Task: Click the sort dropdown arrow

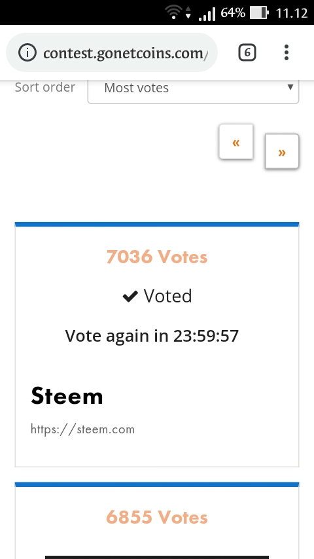Action: tap(290, 87)
